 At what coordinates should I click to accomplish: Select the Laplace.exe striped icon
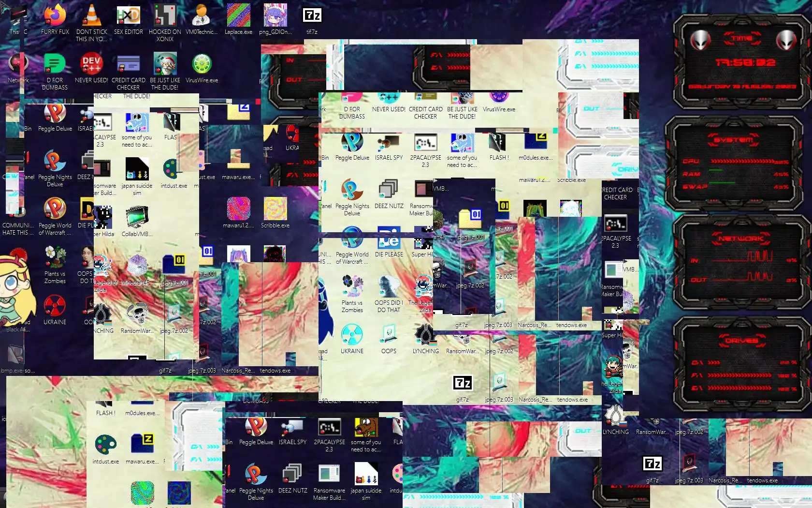pyautogui.click(x=238, y=16)
